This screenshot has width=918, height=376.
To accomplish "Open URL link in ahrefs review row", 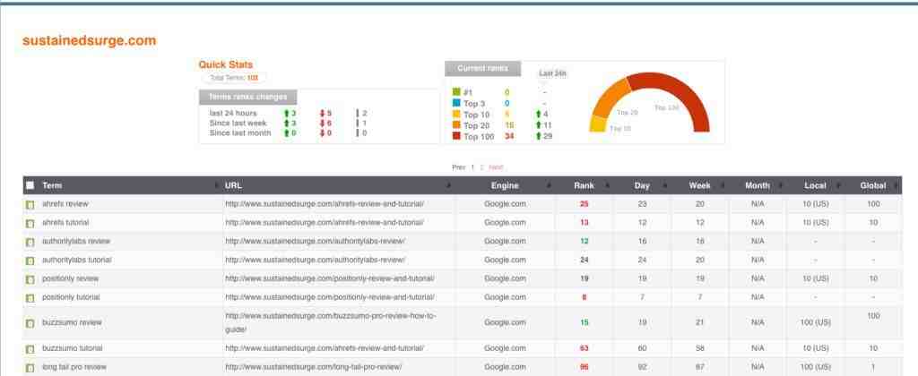I will 325,204.
